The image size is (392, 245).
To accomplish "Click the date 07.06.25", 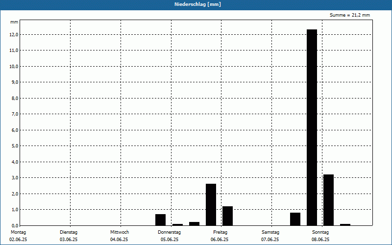I will tap(270, 240).
